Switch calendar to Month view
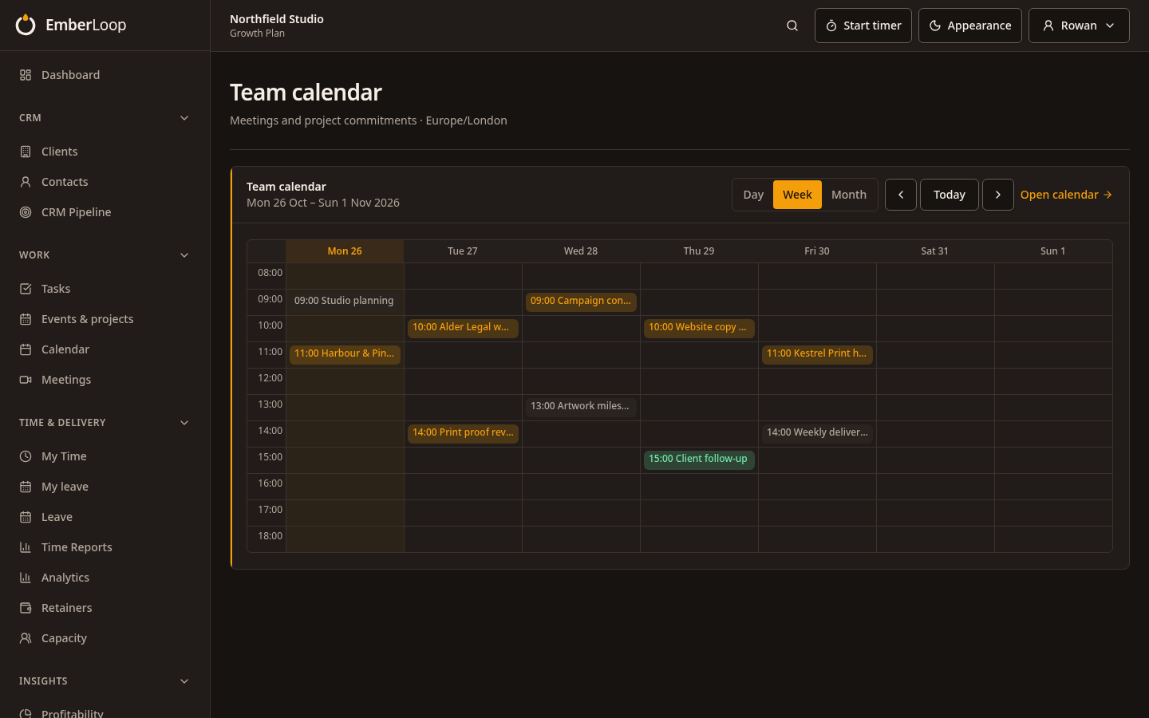Screen dimensions: 1149x718 [849, 195]
